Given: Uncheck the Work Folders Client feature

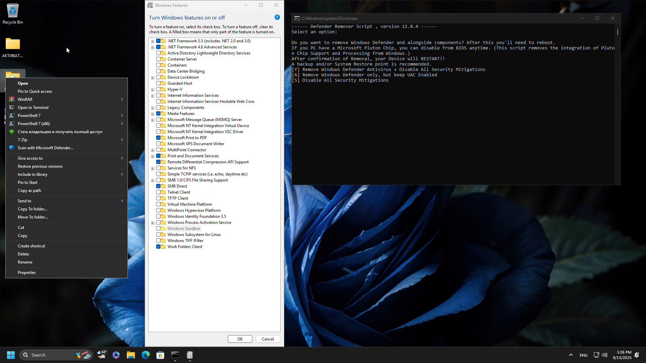Looking at the screenshot, I should click(x=158, y=247).
